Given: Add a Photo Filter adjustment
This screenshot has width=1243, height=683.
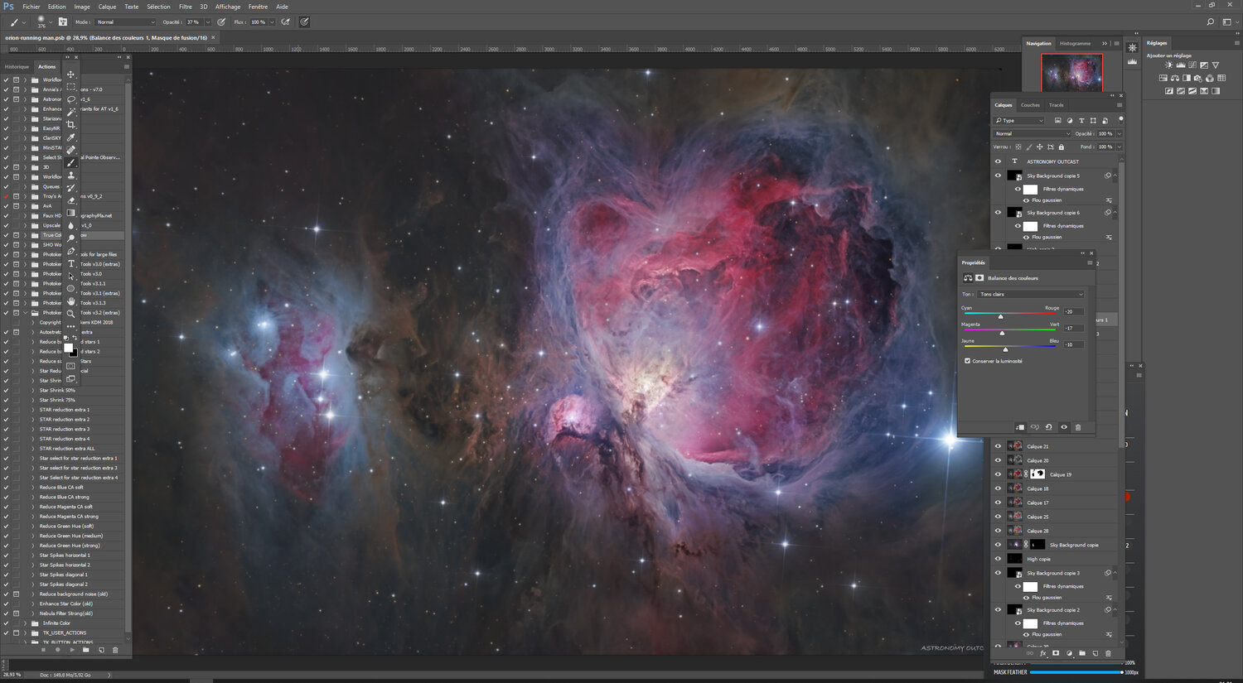Looking at the screenshot, I should click(x=1198, y=78).
